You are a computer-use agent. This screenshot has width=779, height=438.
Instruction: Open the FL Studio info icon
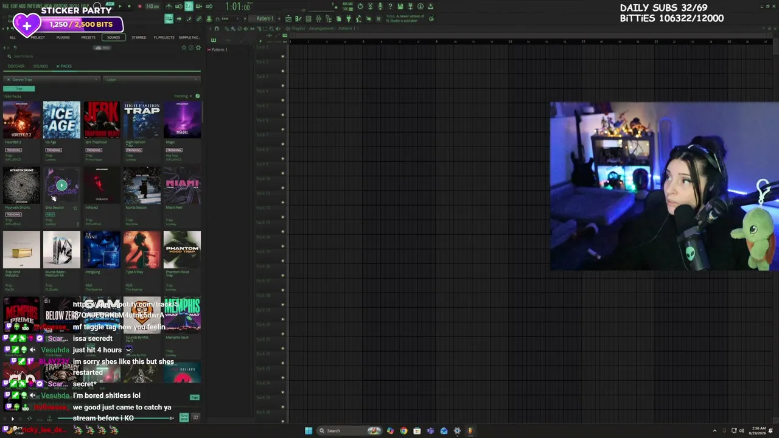coord(420,7)
